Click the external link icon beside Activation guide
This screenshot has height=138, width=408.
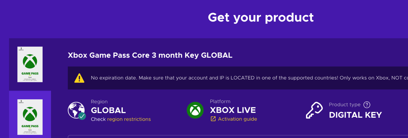coord(213,119)
